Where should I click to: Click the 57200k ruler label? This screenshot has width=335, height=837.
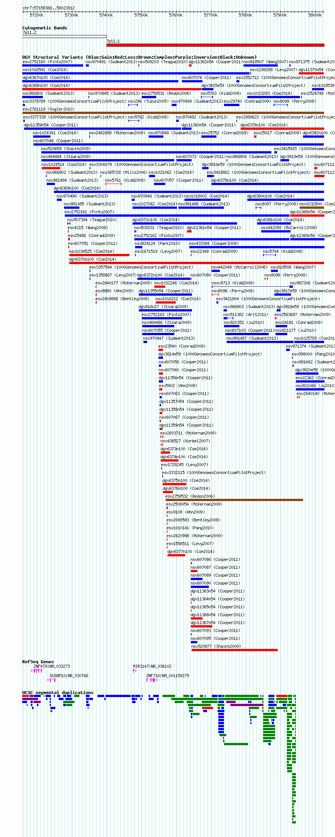37,15
